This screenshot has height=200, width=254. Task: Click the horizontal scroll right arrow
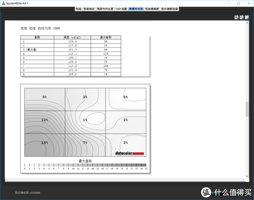(x=244, y=180)
